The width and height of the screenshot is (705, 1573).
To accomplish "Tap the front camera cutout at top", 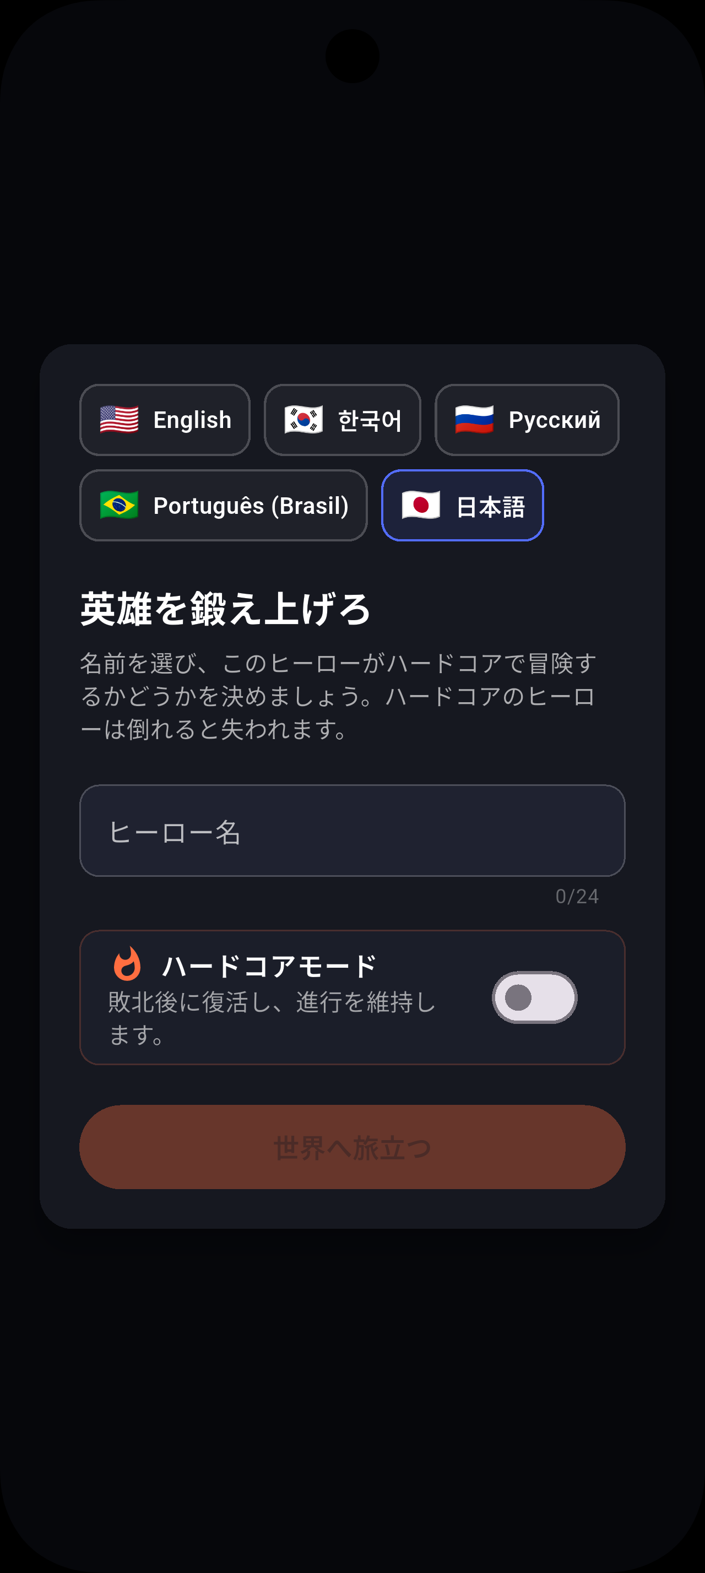I will (352, 56).
